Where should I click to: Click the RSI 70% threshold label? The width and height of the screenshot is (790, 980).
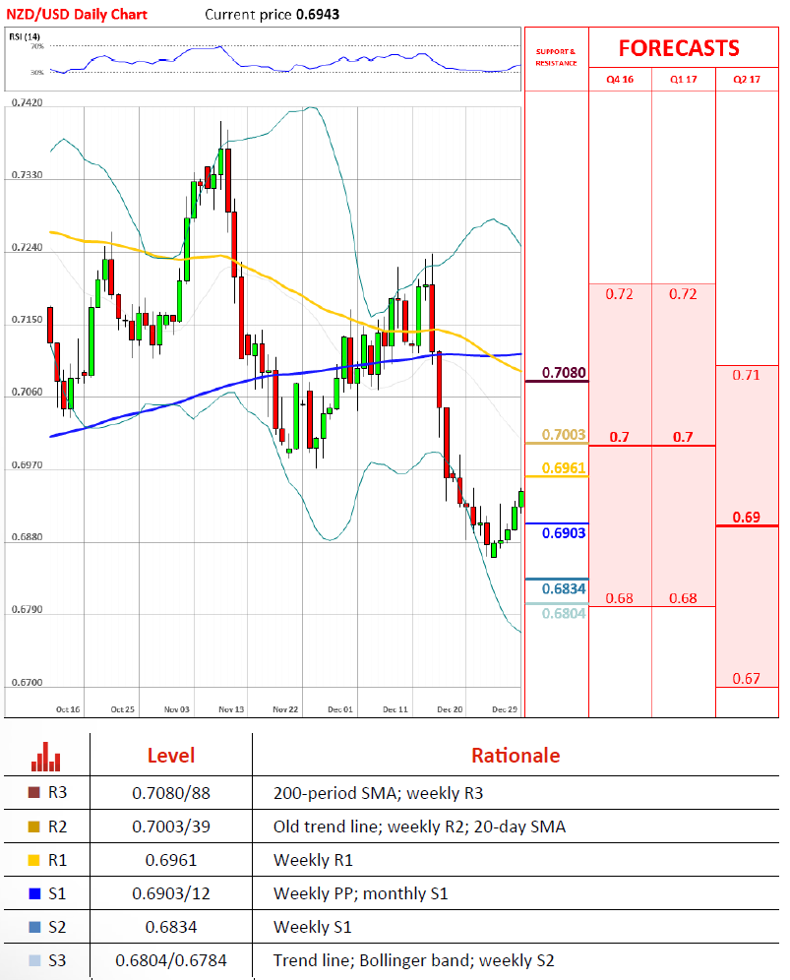[37, 46]
